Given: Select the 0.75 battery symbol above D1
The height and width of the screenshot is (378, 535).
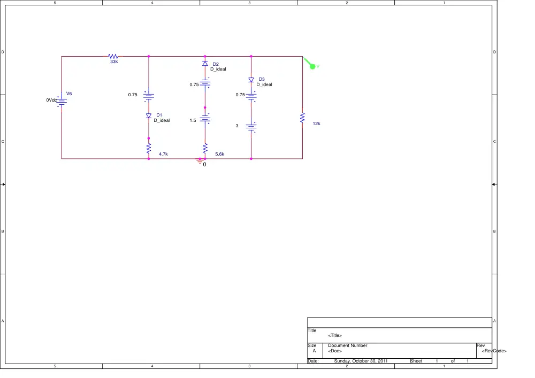Looking at the screenshot, I should tap(149, 96).
